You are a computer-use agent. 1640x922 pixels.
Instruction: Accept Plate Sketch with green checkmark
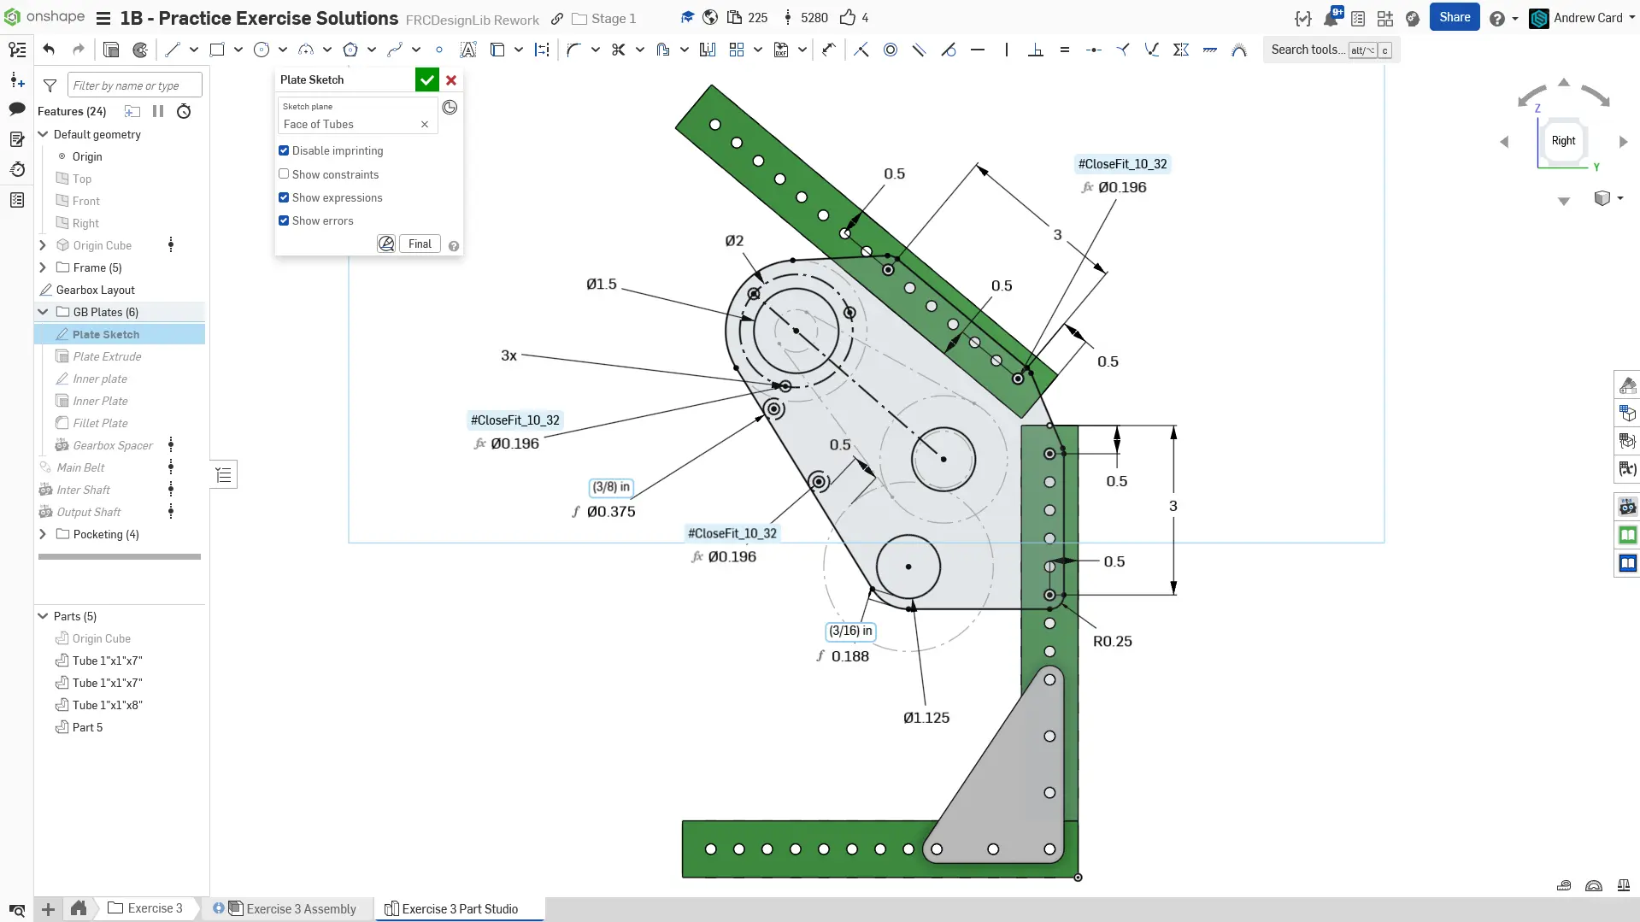pos(426,79)
